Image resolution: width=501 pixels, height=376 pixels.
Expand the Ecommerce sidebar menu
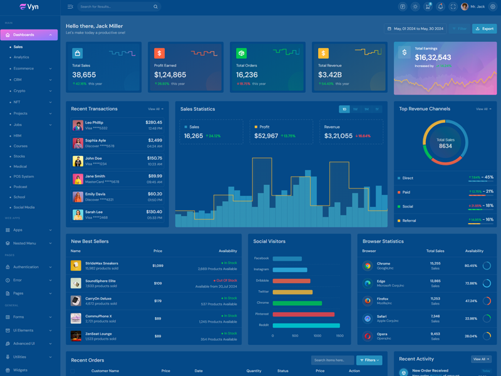pos(30,68)
